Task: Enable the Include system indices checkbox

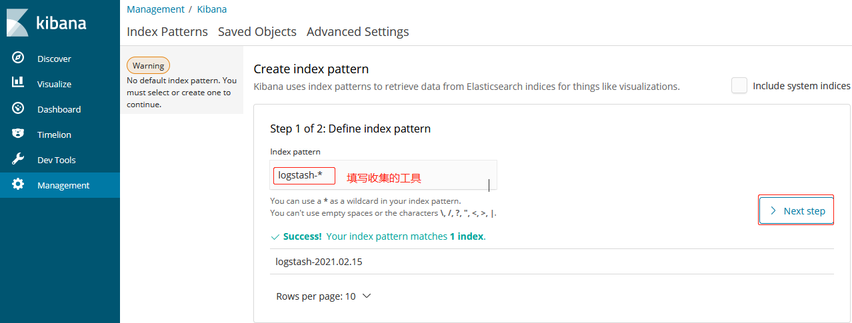Action: (739, 86)
